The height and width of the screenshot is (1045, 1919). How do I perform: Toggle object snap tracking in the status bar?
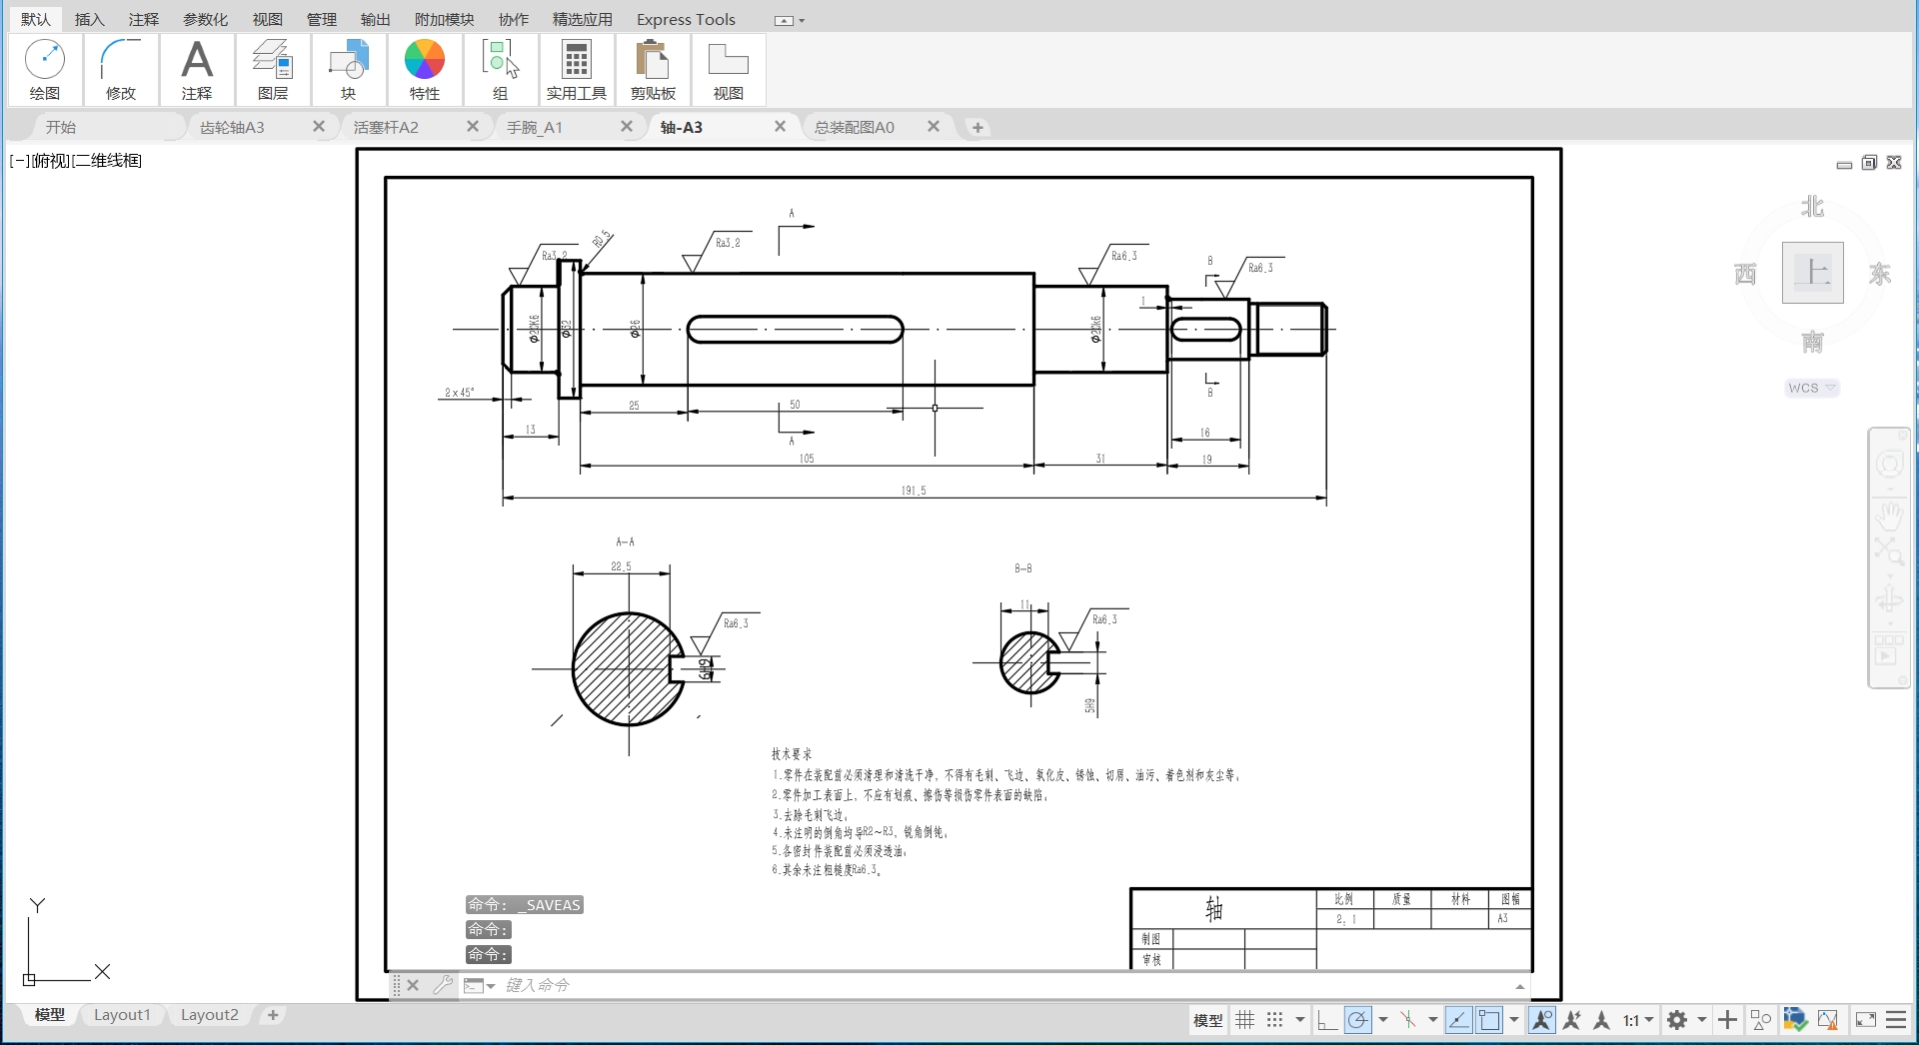click(x=1459, y=1020)
